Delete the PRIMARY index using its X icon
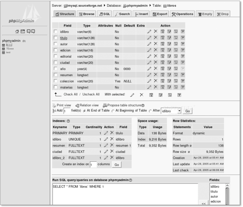243x207 pixels. (112, 133)
